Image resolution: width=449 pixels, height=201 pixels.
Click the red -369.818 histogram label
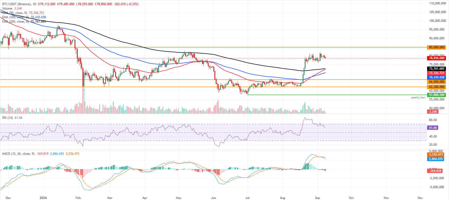pos(435,171)
